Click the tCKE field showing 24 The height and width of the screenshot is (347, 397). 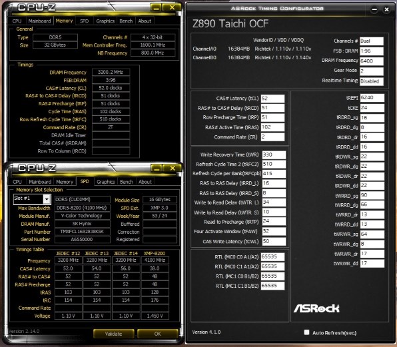click(x=372, y=108)
